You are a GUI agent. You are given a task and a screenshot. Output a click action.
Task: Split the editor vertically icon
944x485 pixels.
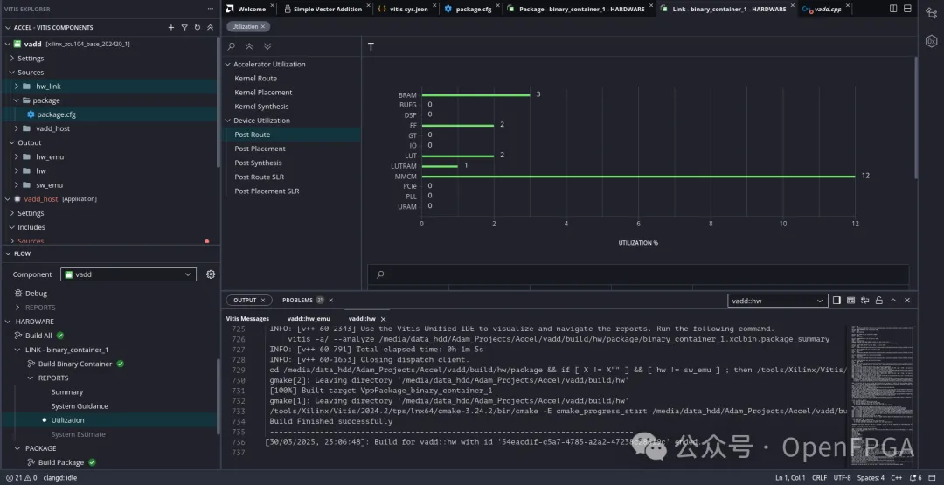pyautogui.click(x=893, y=9)
